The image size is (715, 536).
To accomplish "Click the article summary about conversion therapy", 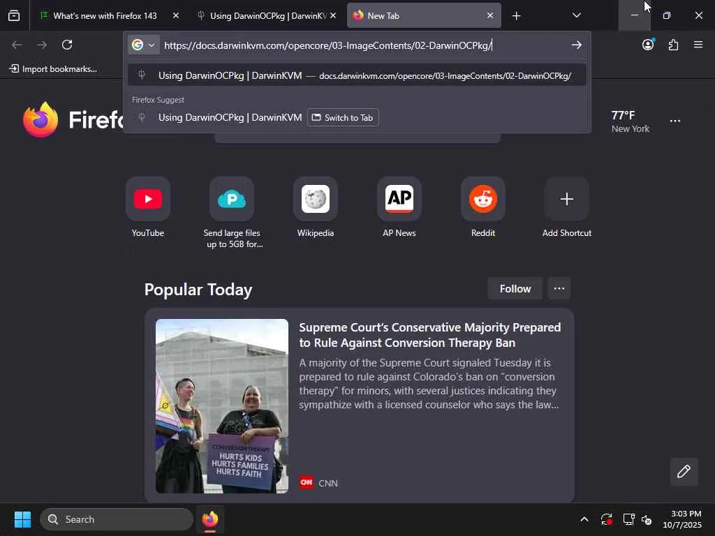I will pos(429,384).
